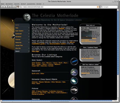Click the horizontal scrollbar thumb at bottom

click(57, 101)
